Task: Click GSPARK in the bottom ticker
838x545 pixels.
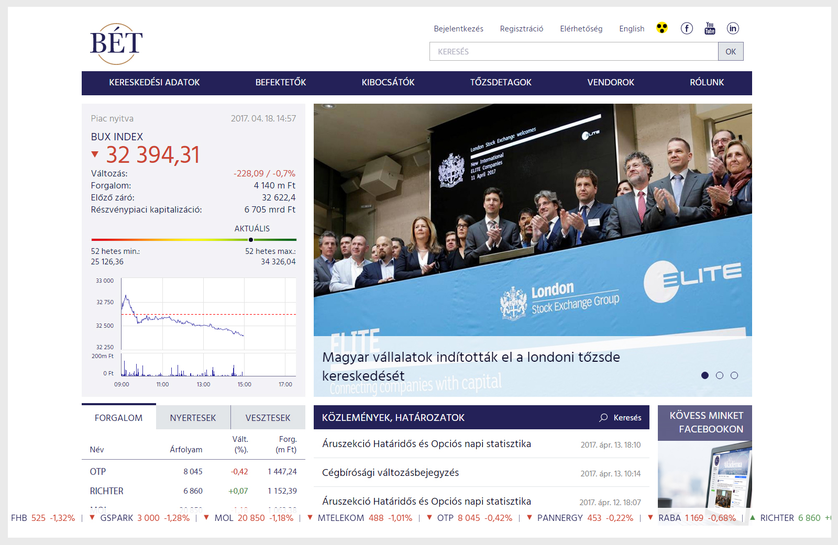Action: pos(117,518)
